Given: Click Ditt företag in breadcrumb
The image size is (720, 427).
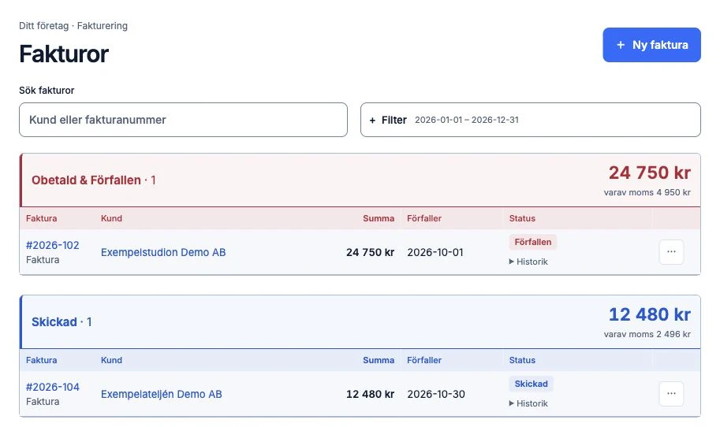Looking at the screenshot, I should click(43, 26).
